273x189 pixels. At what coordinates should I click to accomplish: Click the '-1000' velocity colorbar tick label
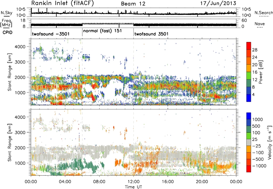[x=259, y=166]
